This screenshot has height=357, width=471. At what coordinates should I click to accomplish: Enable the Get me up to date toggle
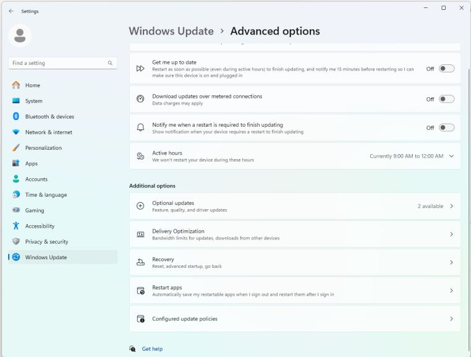click(x=446, y=69)
